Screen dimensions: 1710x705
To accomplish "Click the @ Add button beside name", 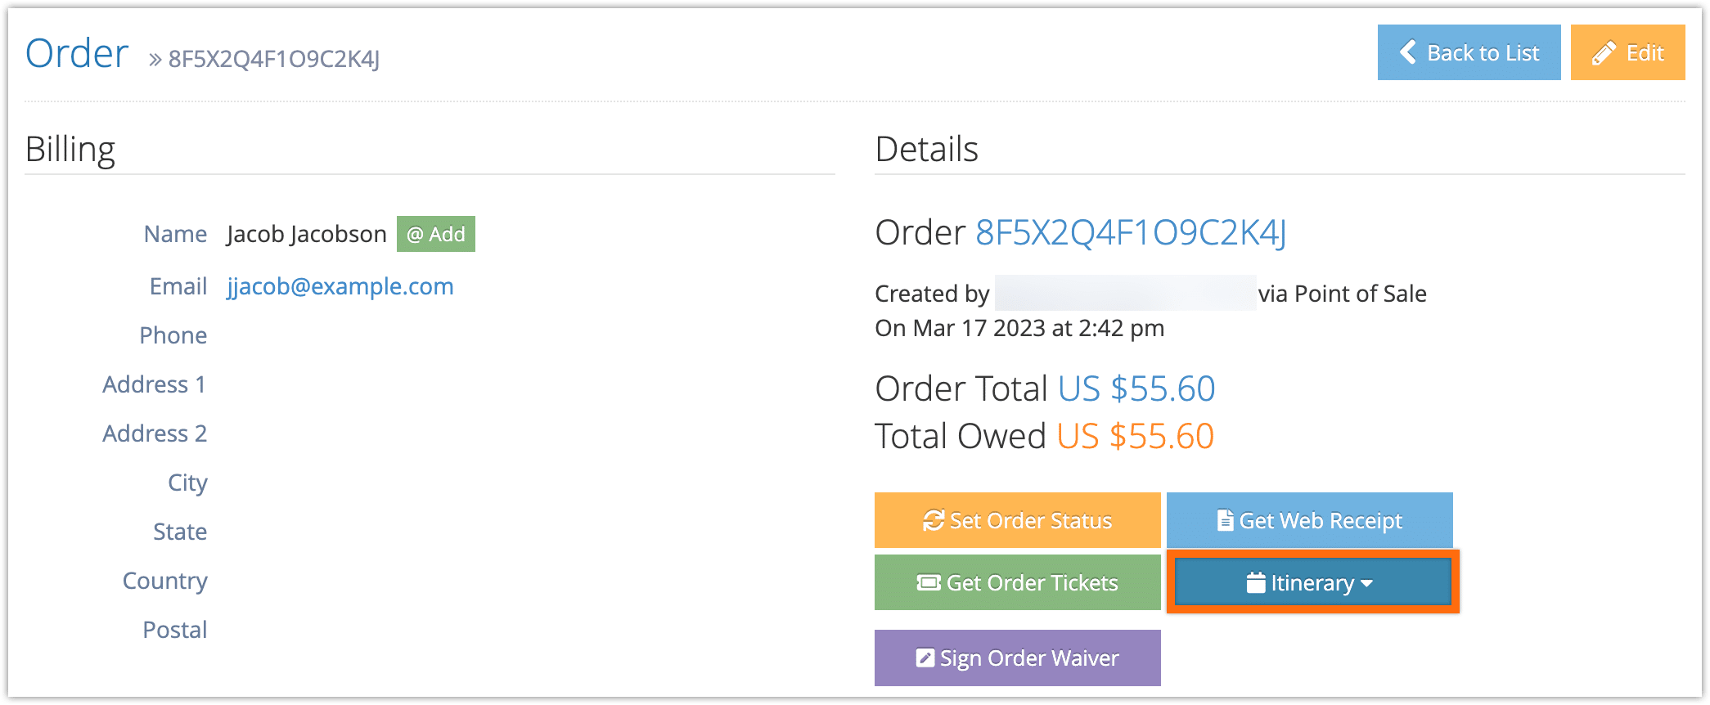I will (436, 234).
